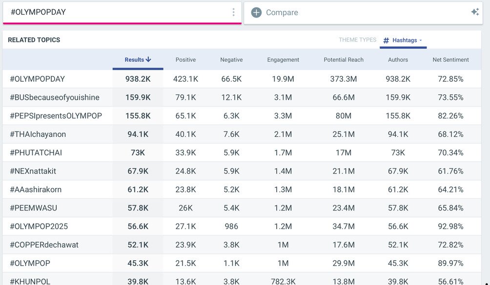The image size is (490, 285).
Task: Select the #PHUTATCHAI topic
Action: (36, 152)
